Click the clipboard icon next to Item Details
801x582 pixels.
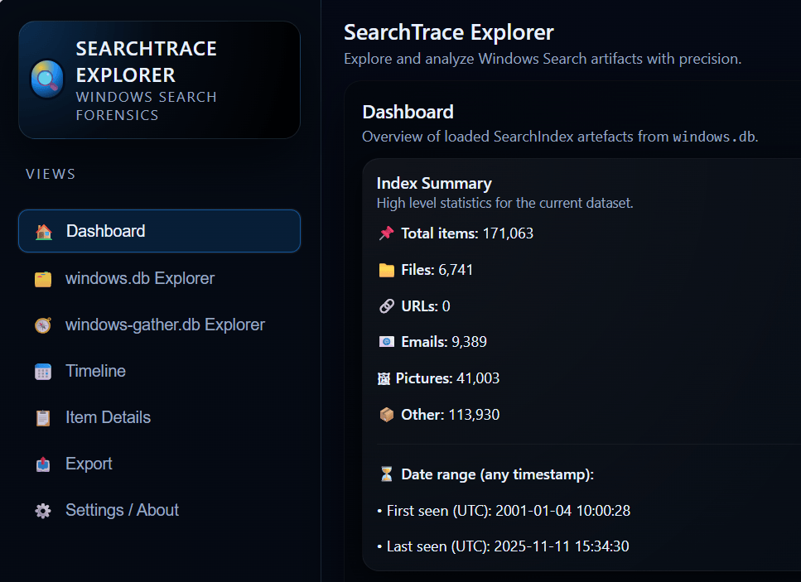tap(43, 418)
